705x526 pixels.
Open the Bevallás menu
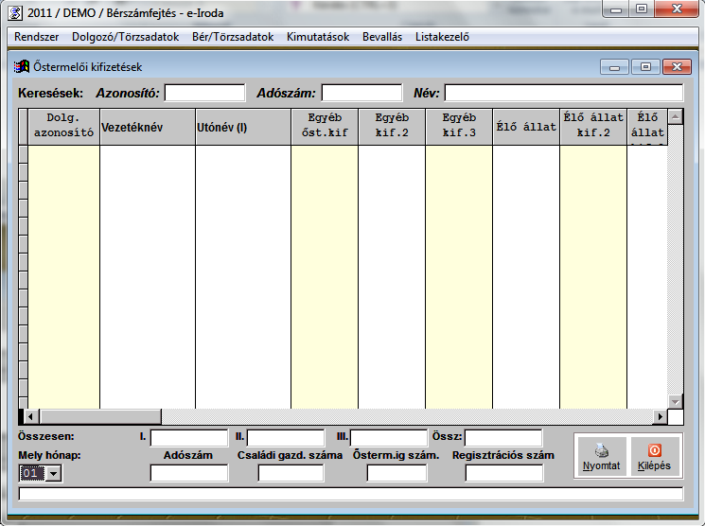click(383, 37)
